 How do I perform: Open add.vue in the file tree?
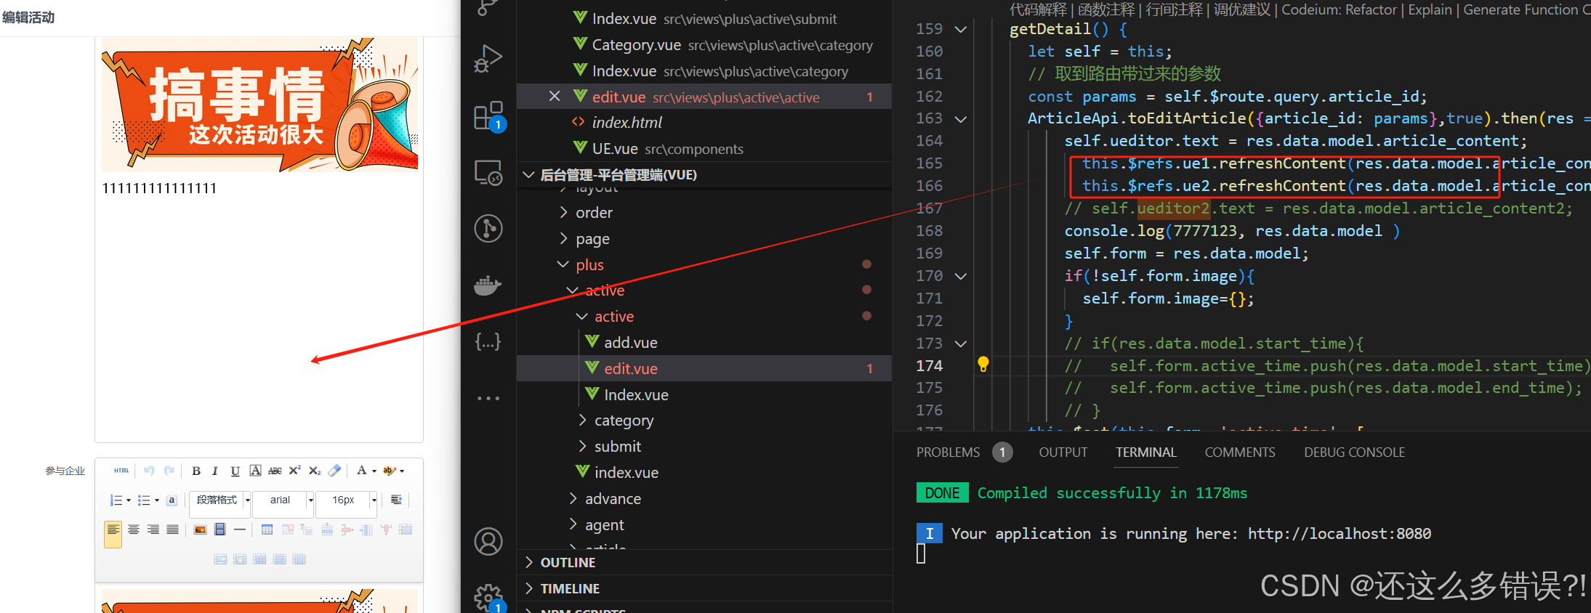(x=704, y=343)
